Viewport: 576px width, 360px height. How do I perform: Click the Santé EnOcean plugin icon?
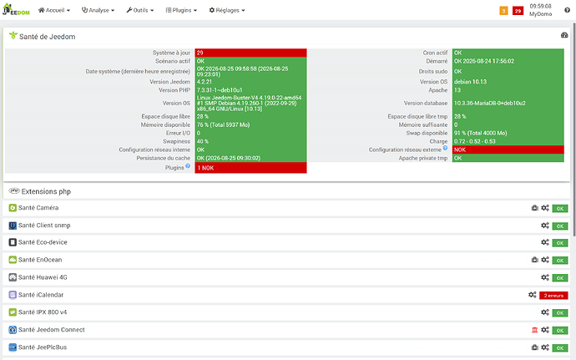(13, 260)
